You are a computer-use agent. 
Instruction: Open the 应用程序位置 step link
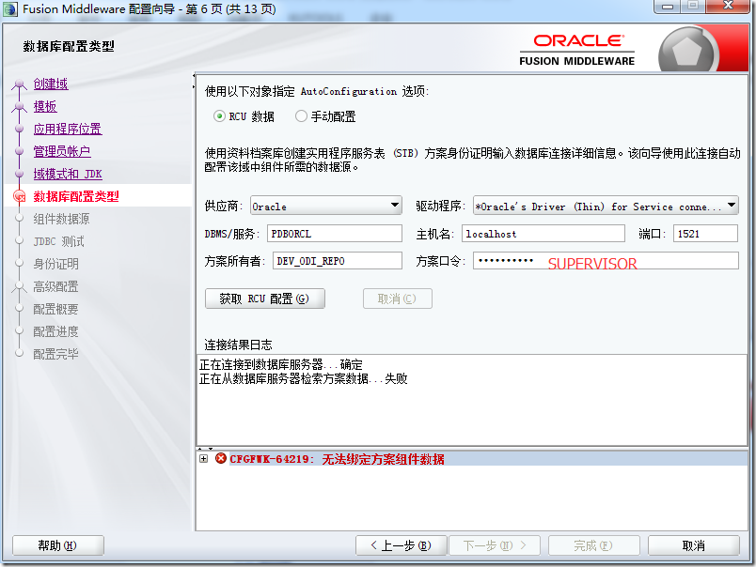coord(68,129)
